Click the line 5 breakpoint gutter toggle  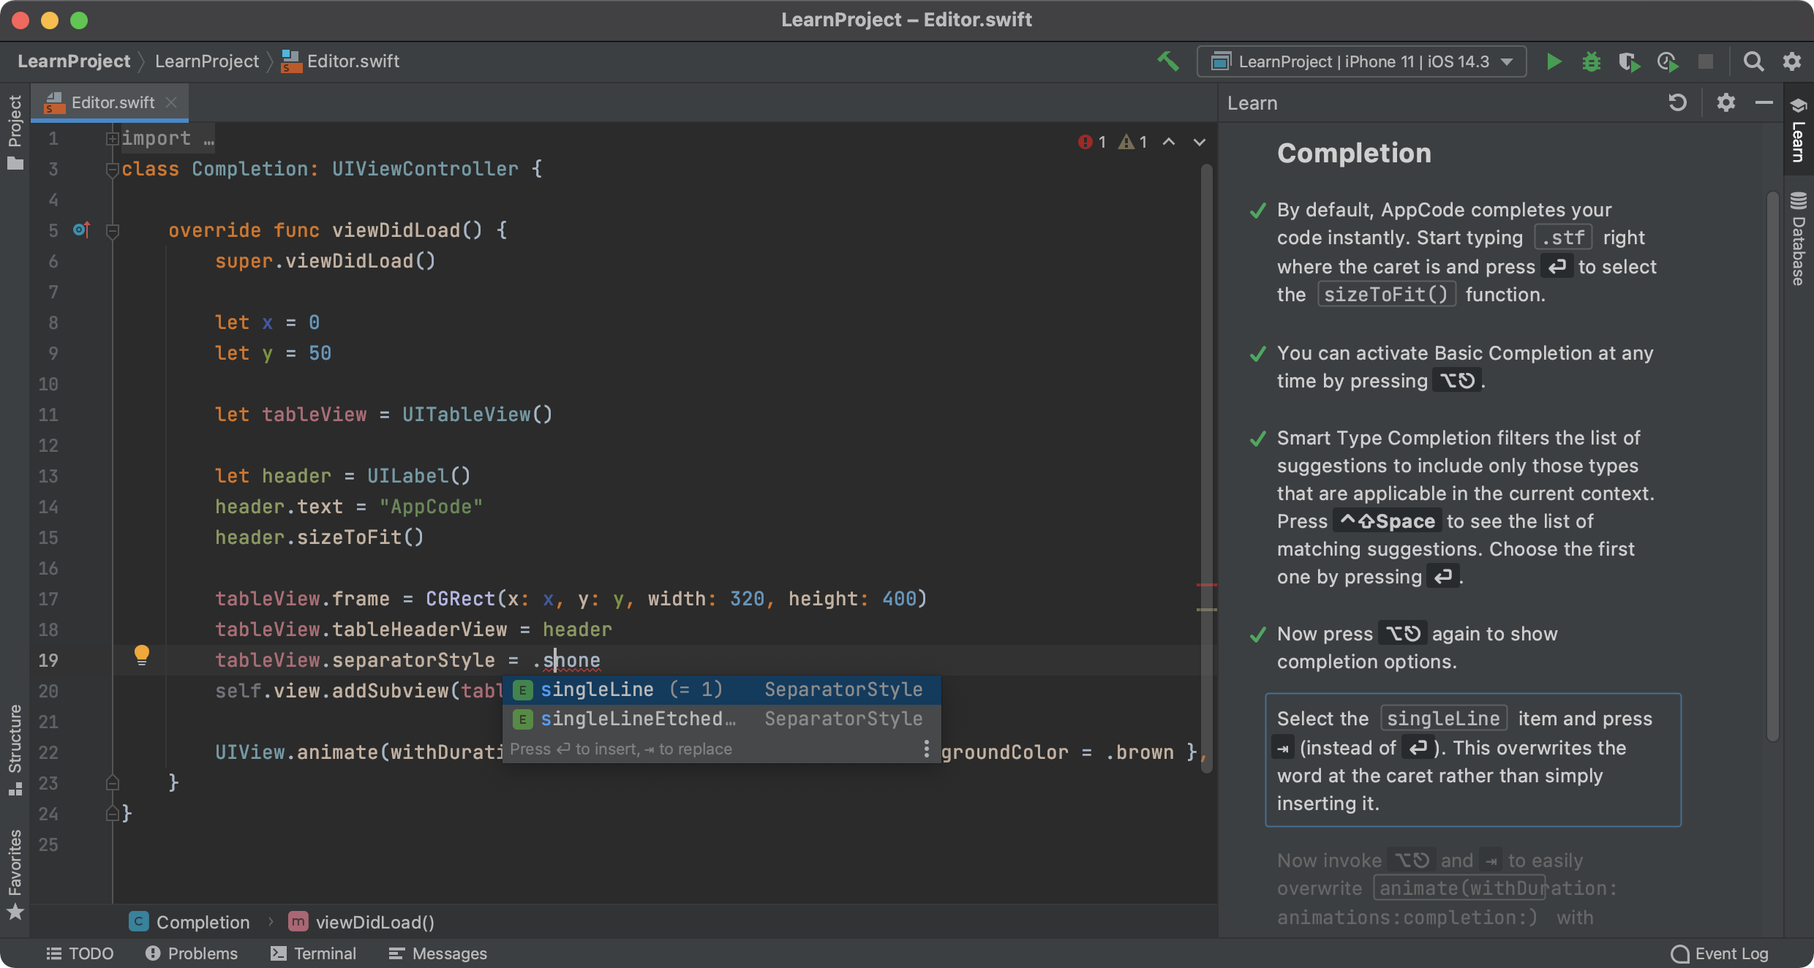pyautogui.click(x=79, y=229)
